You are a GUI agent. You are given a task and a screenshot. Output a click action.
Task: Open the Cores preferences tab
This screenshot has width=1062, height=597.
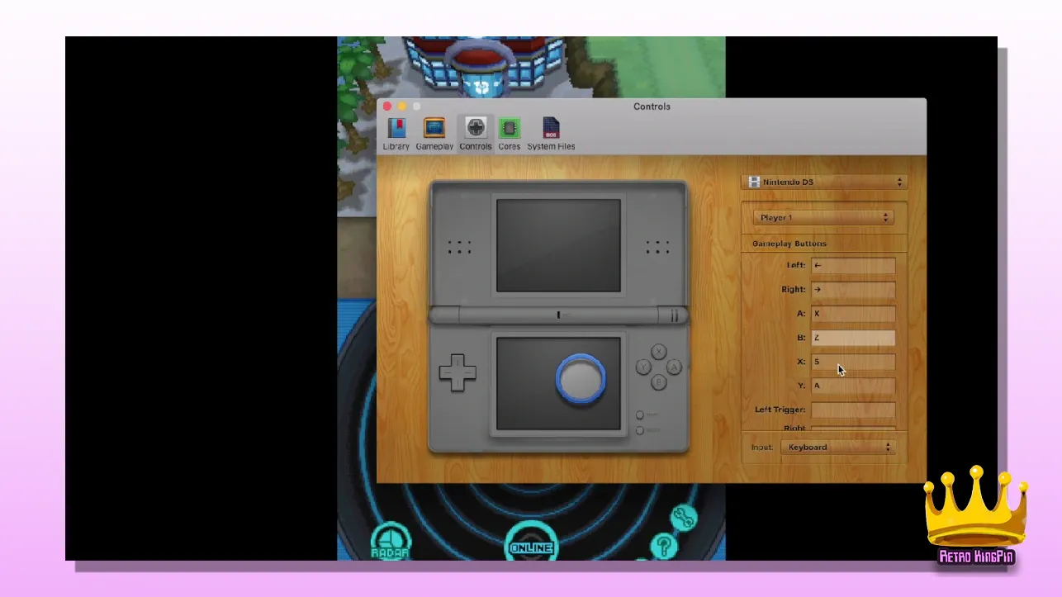pos(510,134)
